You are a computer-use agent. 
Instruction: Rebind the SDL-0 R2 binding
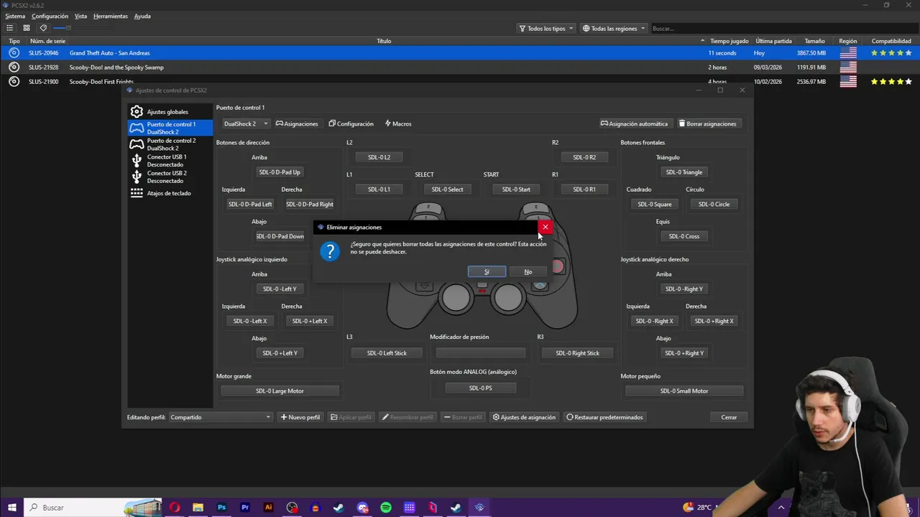tap(584, 157)
